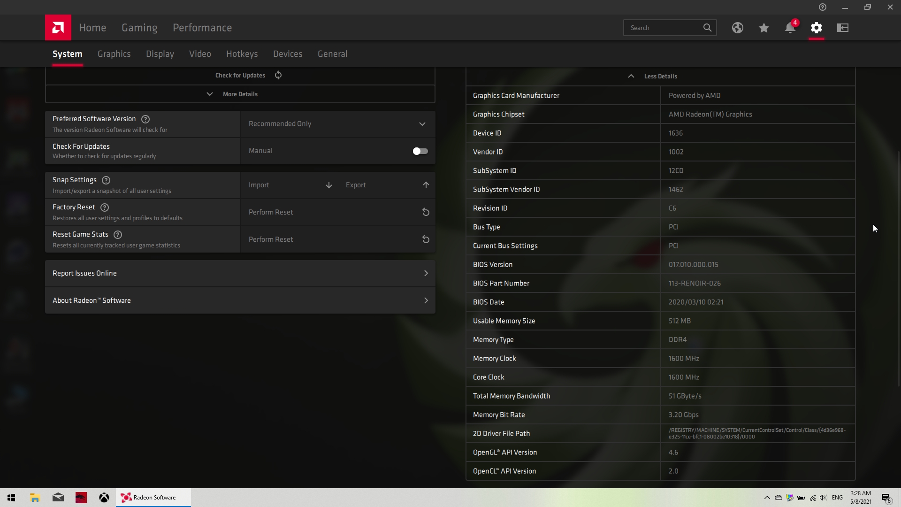This screenshot has width=901, height=507.
Task: Click the Search input field
Action: (x=663, y=28)
